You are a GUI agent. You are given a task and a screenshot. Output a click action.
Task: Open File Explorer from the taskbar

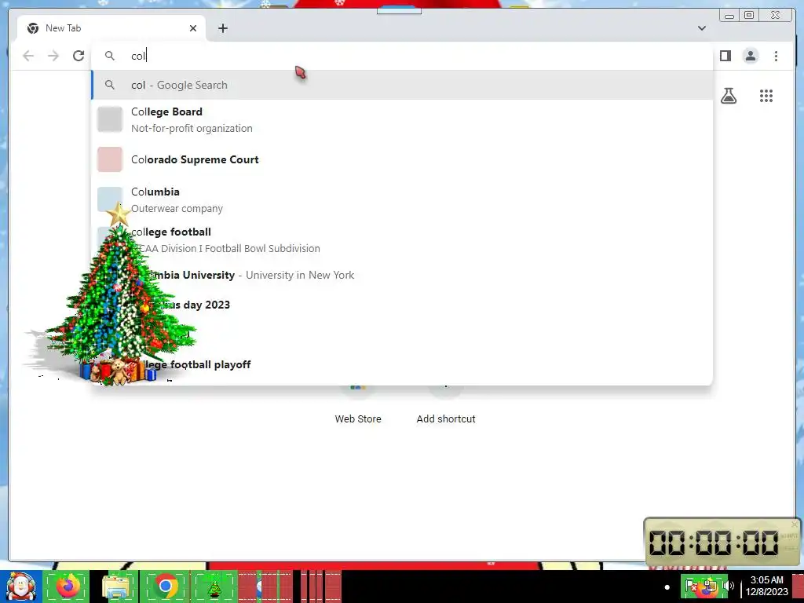[x=117, y=587]
